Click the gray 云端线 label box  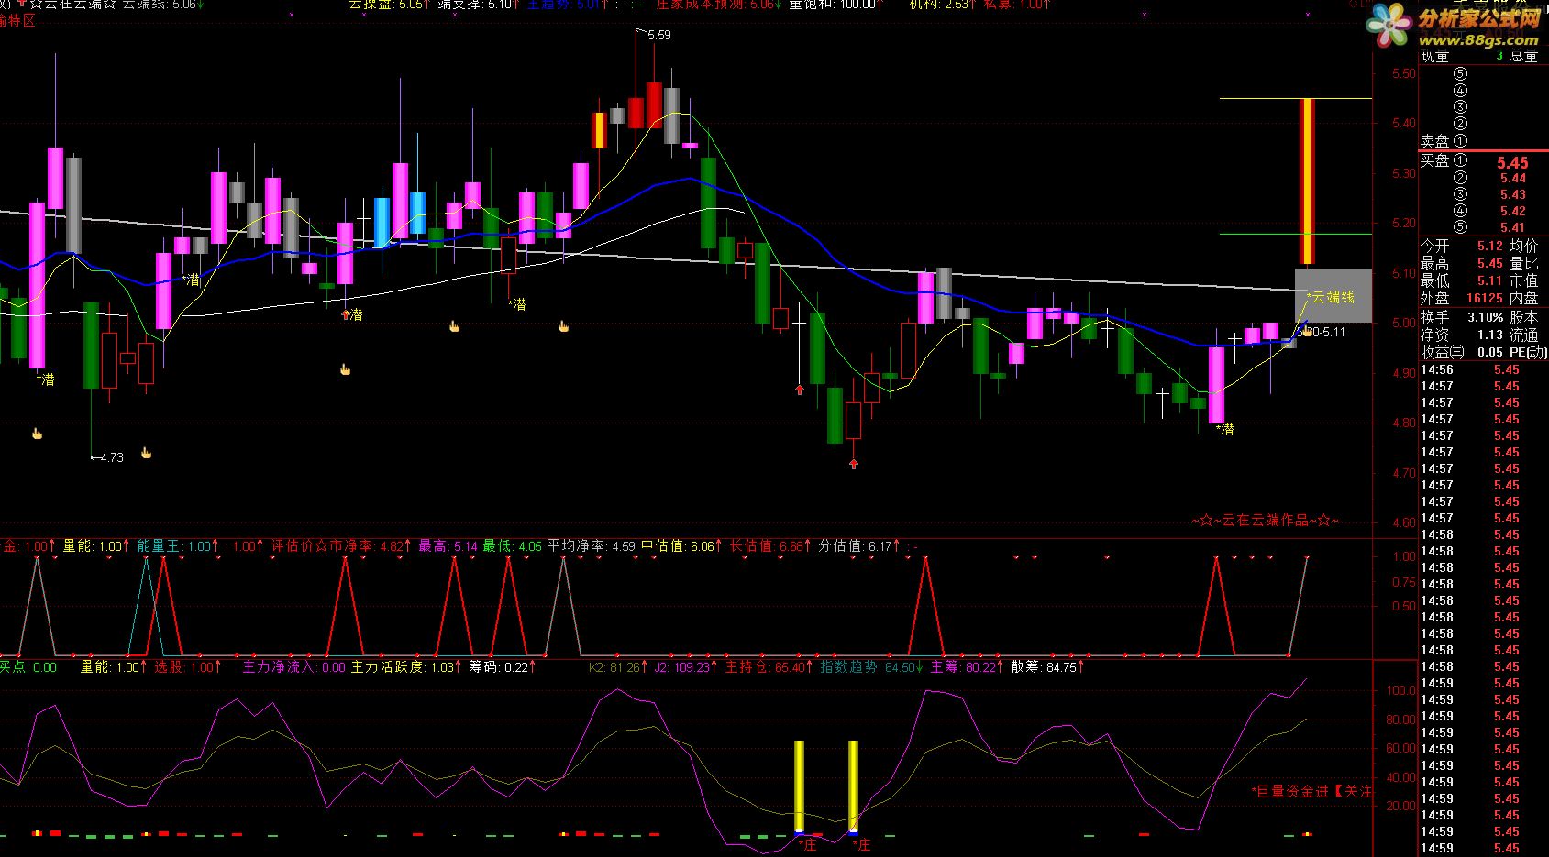pos(1333,295)
